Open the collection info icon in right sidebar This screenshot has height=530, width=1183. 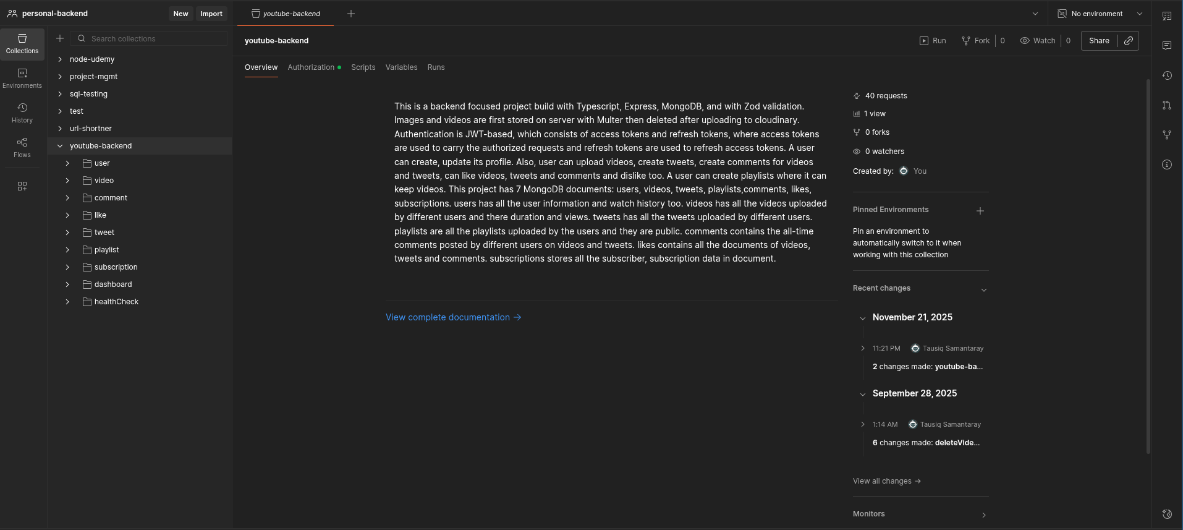coord(1167,165)
